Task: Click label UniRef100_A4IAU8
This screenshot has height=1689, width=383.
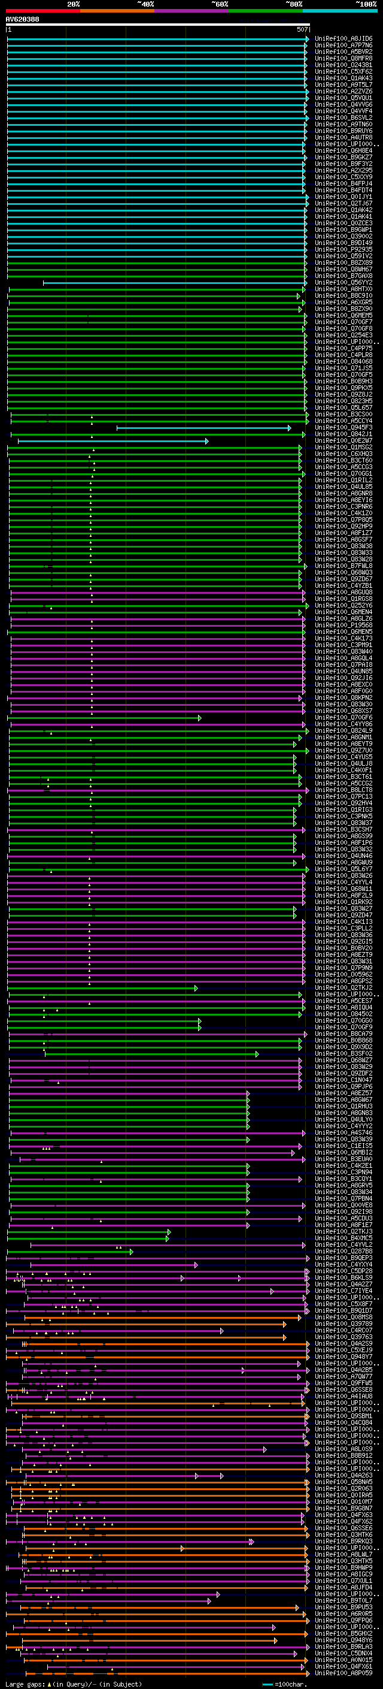Action: tap(344, 1396)
